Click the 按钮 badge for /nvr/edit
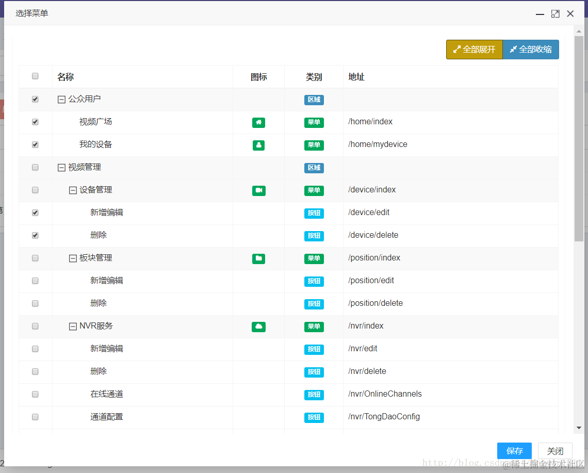Viewport: 588px width, 473px height. (x=314, y=349)
